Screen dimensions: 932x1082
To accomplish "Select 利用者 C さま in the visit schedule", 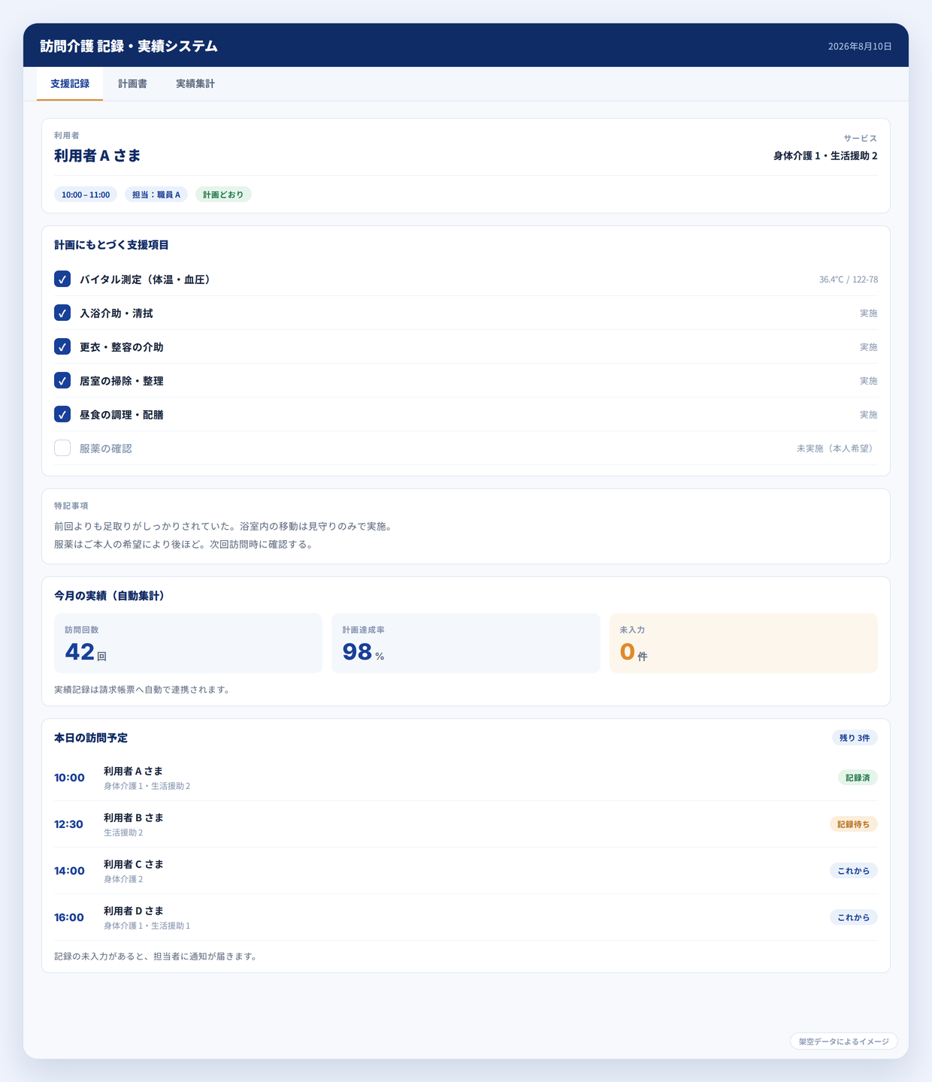I will (134, 864).
